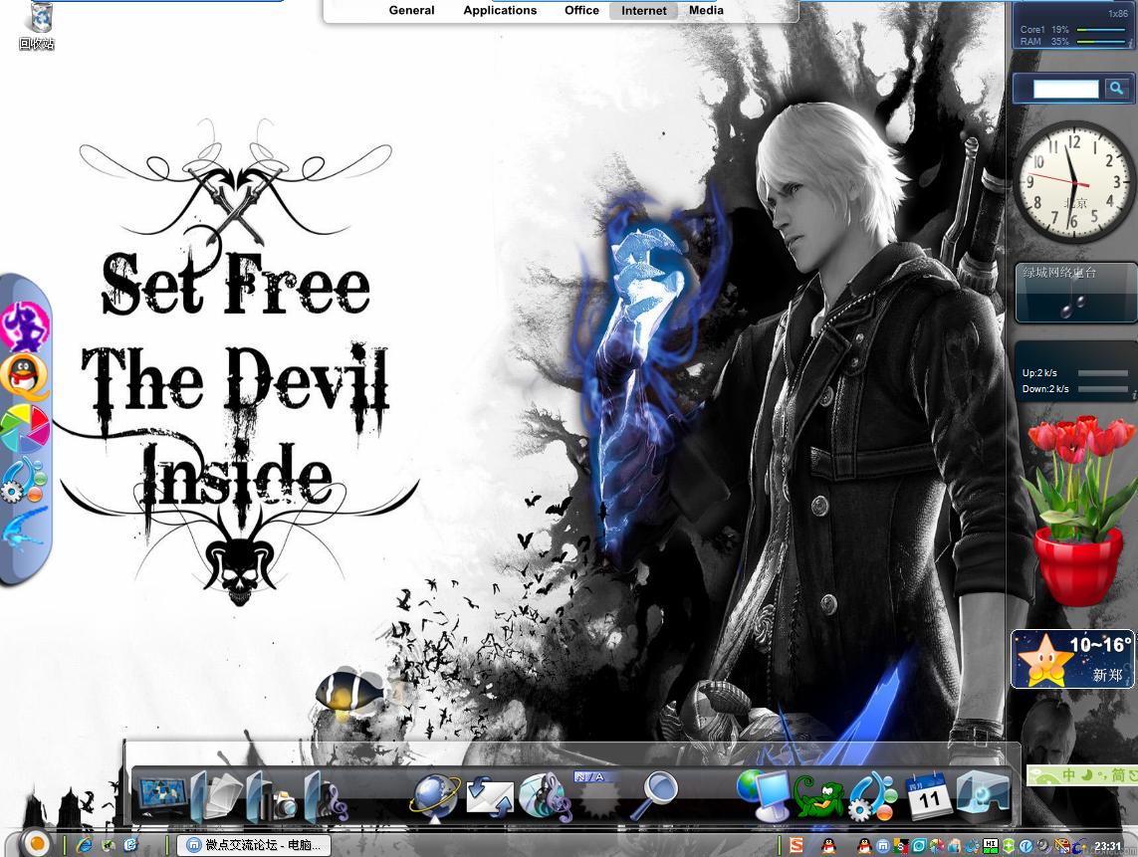Click the sidebar magnifier search button
This screenshot has height=857, width=1138.
[x=1116, y=89]
